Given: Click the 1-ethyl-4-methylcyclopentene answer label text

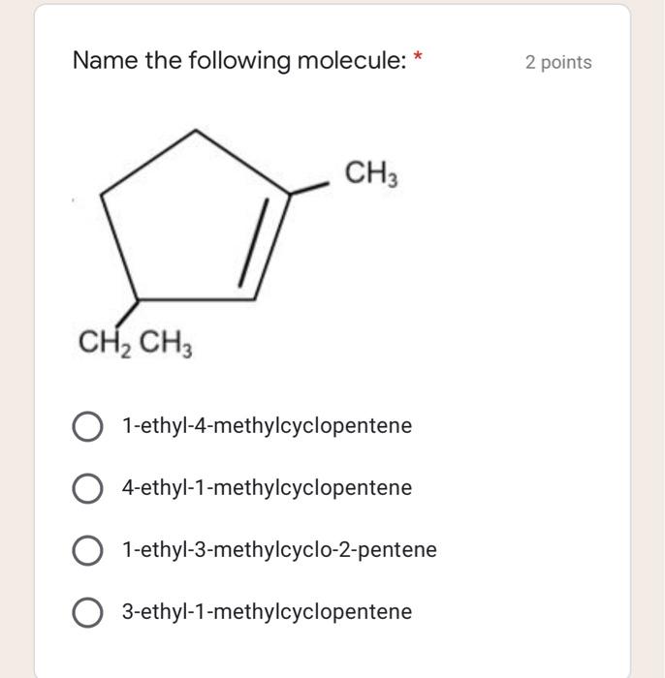Looking at the screenshot, I should point(267,425).
